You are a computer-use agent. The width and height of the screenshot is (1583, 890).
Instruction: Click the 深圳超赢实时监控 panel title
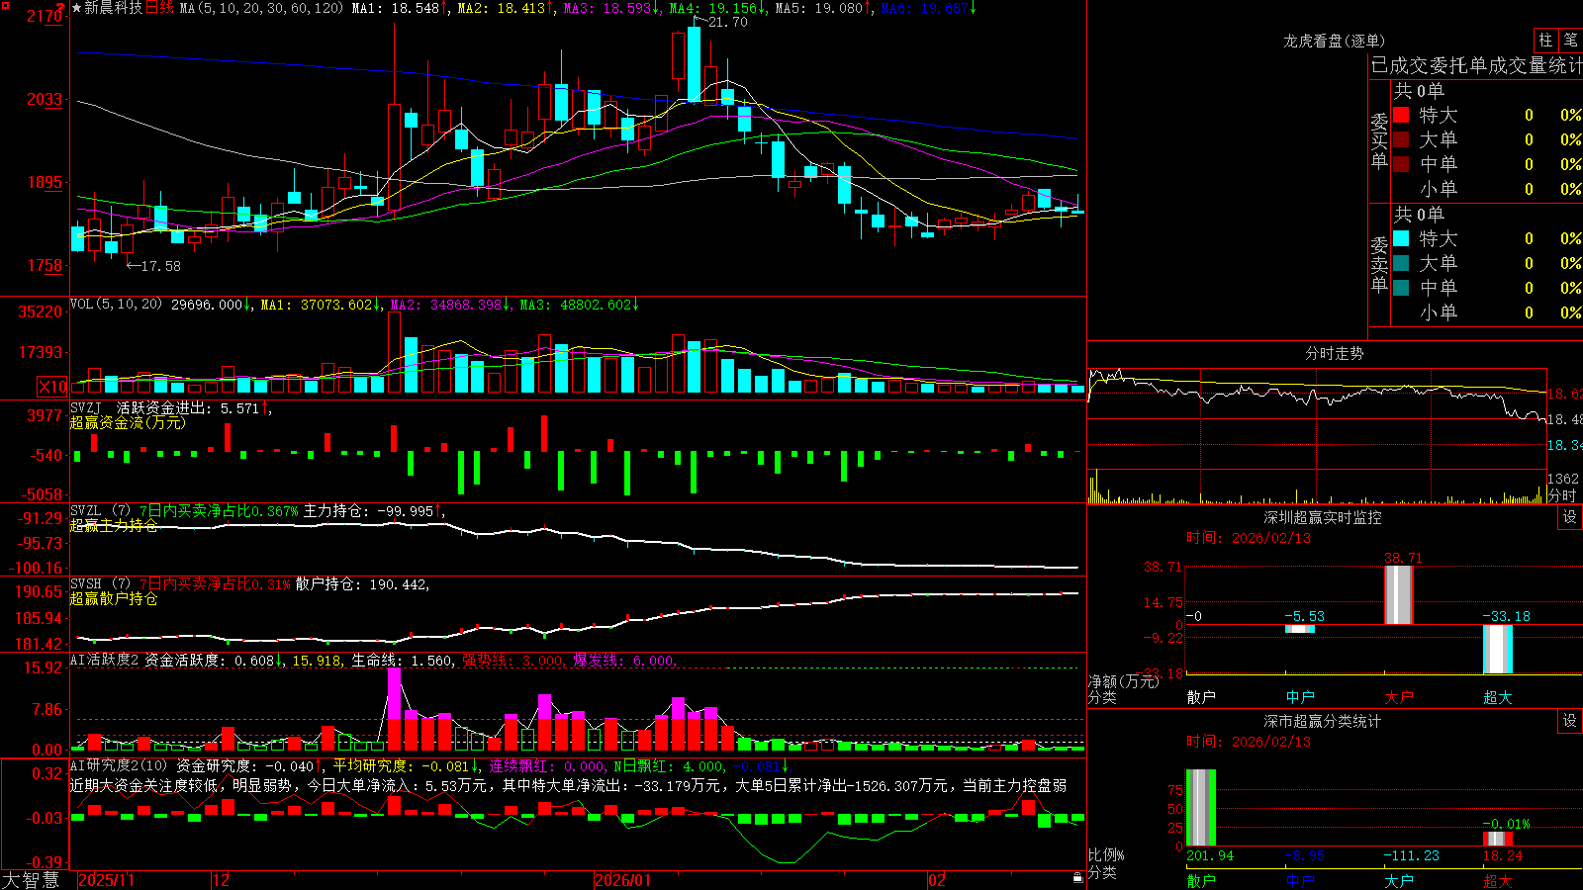[x=1323, y=517]
